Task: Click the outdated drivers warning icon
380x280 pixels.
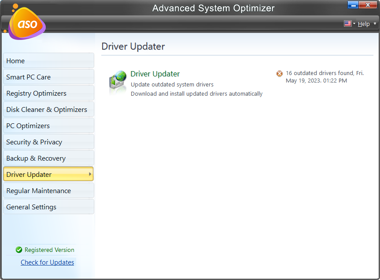Action: pyautogui.click(x=279, y=73)
